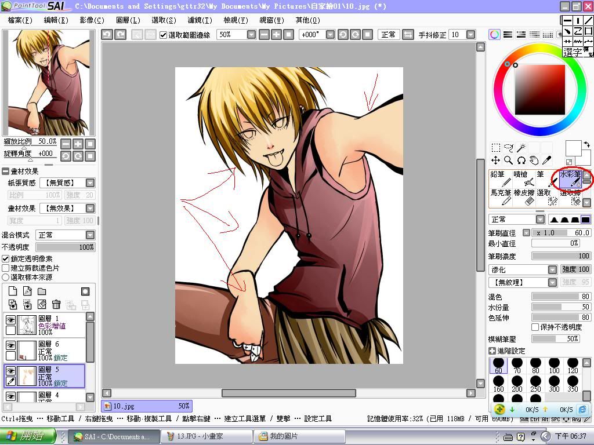Select the 馬克筆 marker tool
The image size is (594, 445).
pyautogui.click(x=501, y=197)
